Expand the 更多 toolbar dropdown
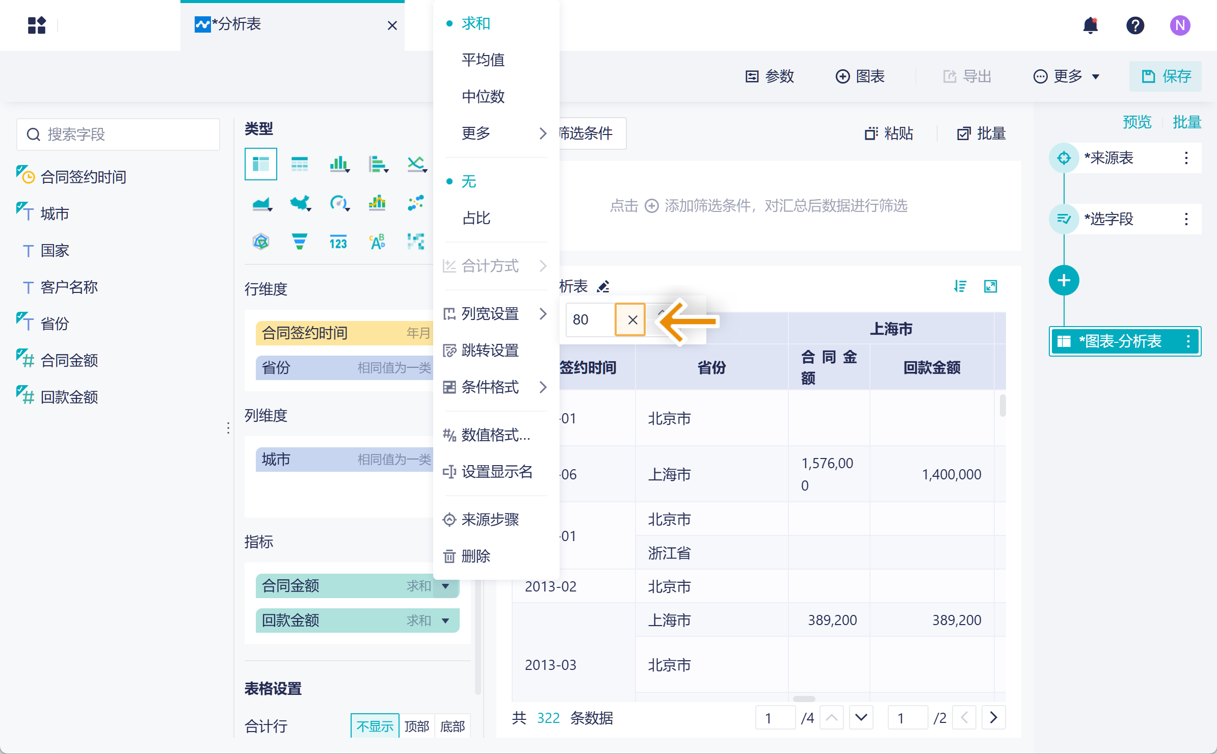The height and width of the screenshot is (754, 1217). coord(1067,76)
